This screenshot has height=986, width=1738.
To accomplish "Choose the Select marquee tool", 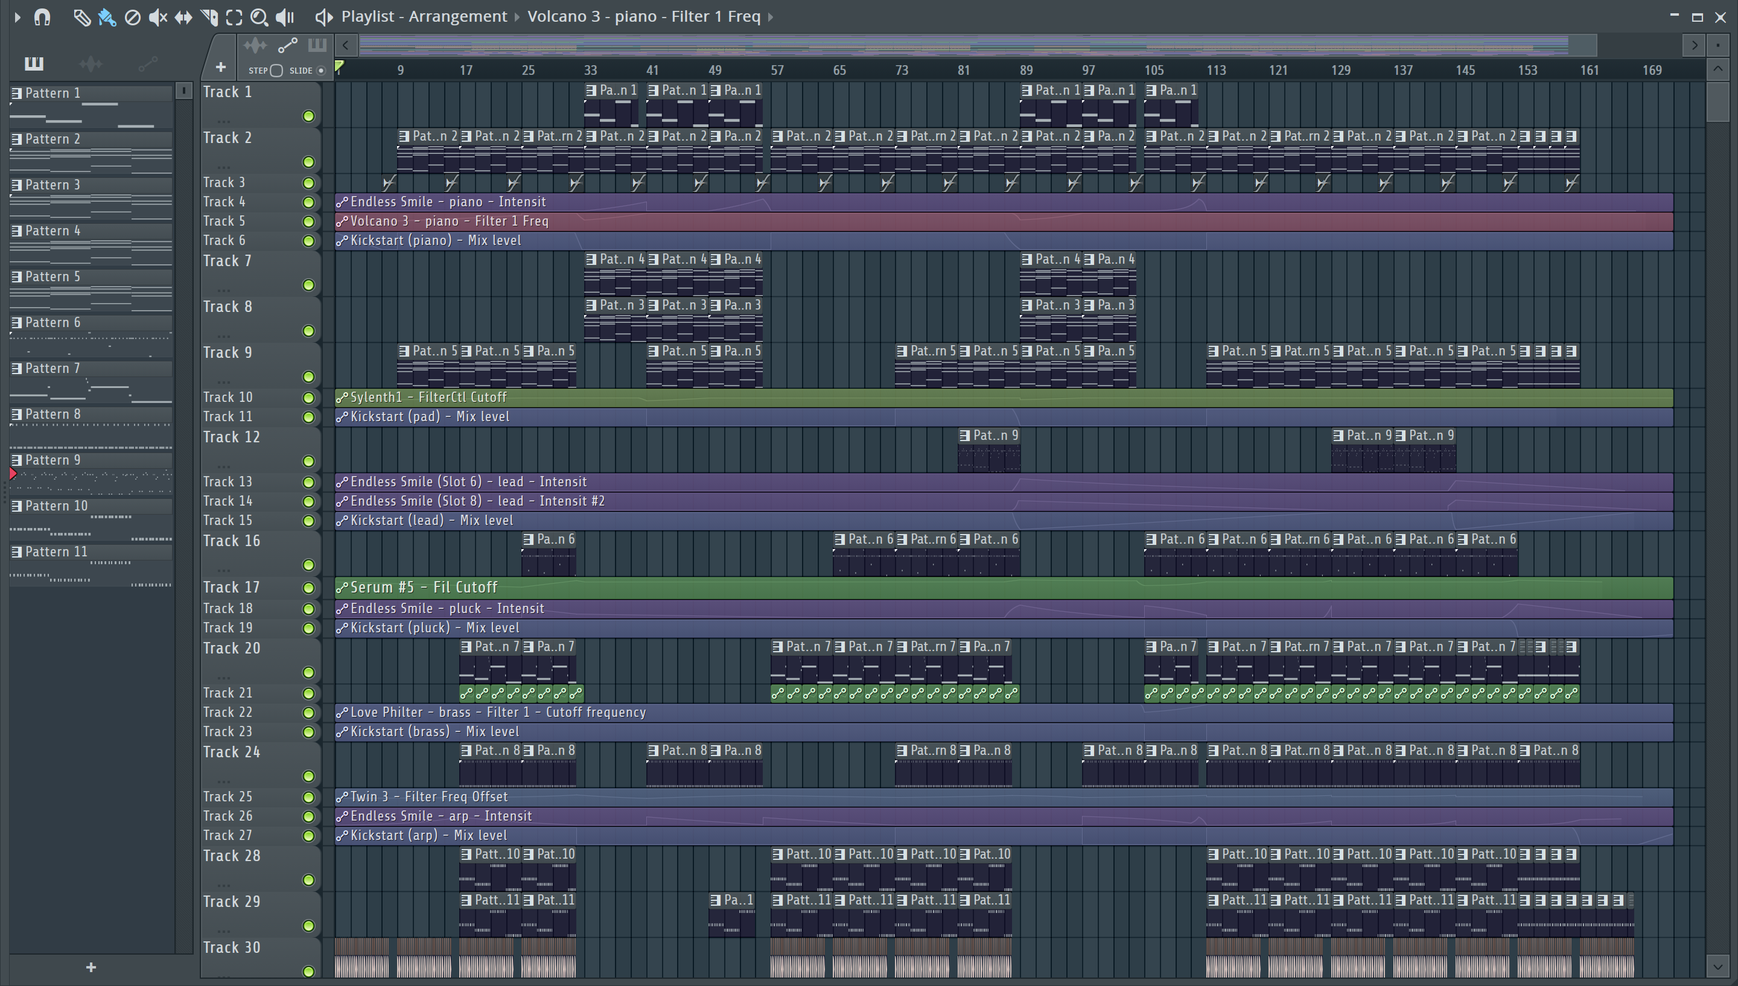I will pyautogui.click(x=234, y=17).
